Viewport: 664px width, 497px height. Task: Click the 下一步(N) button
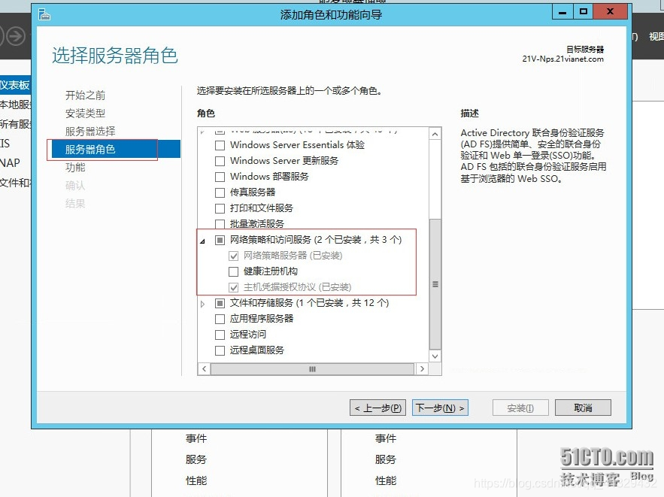coord(440,408)
